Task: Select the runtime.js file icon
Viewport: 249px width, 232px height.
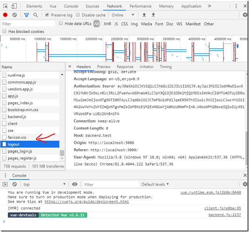Action: [4, 75]
